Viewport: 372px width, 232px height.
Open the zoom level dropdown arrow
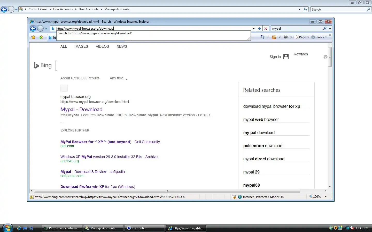point(326,197)
